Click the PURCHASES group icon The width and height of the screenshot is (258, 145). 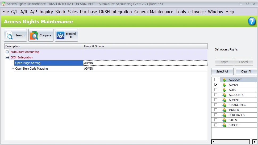(x=224, y=115)
